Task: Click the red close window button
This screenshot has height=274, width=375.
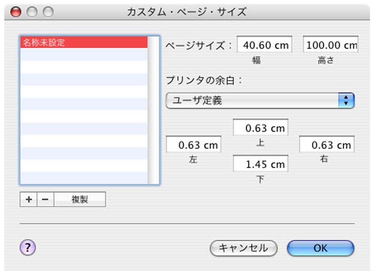Action: pos(16,12)
